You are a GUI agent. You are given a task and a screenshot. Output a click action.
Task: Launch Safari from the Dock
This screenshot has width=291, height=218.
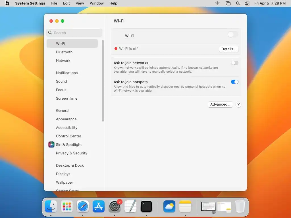(83, 206)
